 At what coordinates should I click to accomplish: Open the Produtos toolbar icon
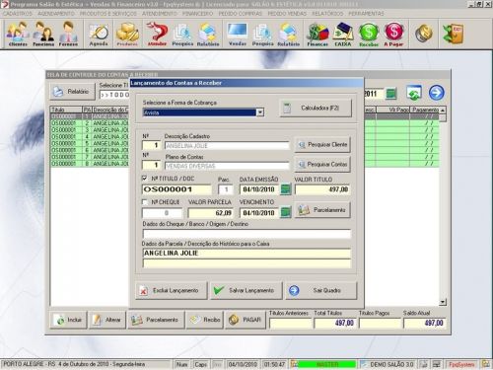127,34
